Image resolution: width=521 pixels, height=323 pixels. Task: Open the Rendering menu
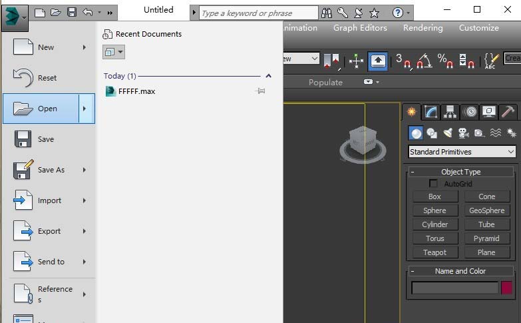(423, 27)
